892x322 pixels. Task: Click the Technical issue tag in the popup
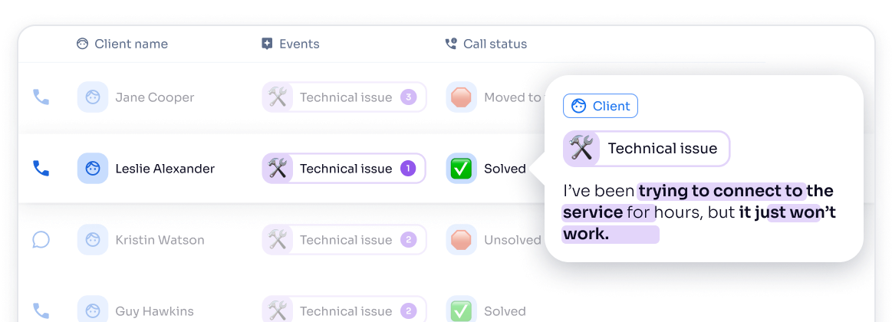pyautogui.click(x=647, y=149)
